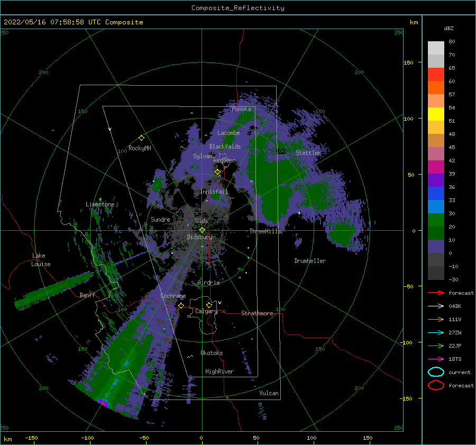Screen dimensions: 476x445
Task: Click the 80 value on dBZ scale
Action: pyautogui.click(x=452, y=42)
